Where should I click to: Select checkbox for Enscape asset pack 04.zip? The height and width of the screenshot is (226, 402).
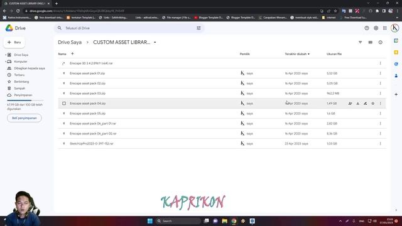[64, 103]
